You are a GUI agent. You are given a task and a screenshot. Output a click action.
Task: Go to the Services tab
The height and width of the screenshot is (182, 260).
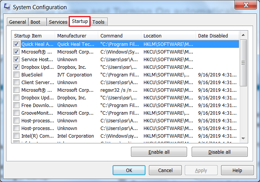click(x=58, y=22)
